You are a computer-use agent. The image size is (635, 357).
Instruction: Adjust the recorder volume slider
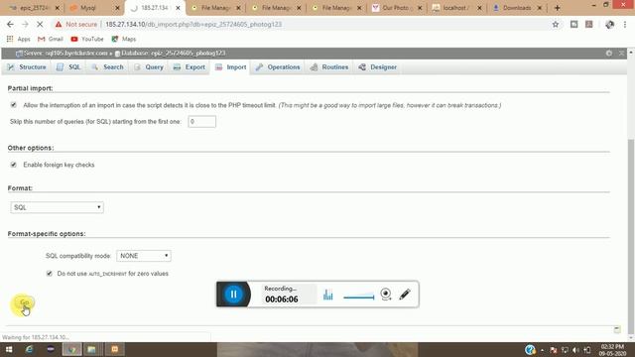359,297
